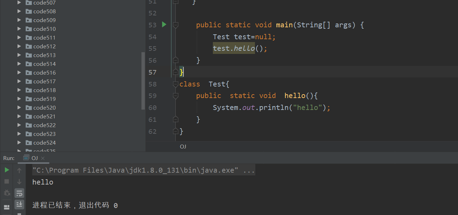Click line number 54 in gutter
Image resolution: width=458 pixels, height=215 pixels.
(152, 37)
